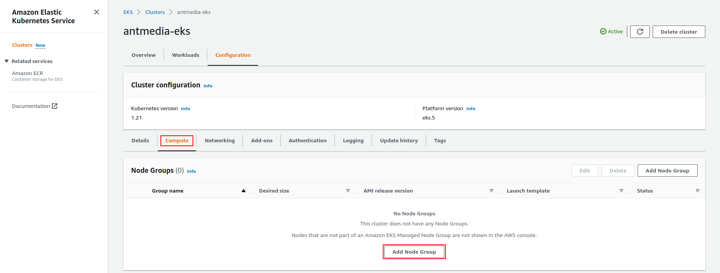Click the refresh cluster icon button
Viewport: 720px width, 273px height.
pyautogui.click(x=640, y=32)
